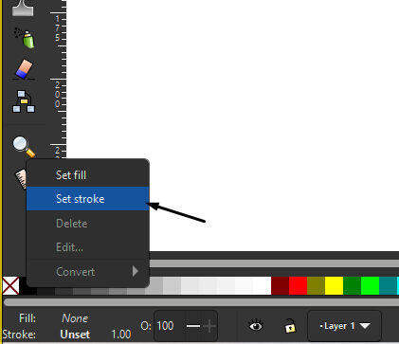The height and width of the screenshot is (344, 399).
Task: Choose Set stroke from context menu
Action: (x=87, y=199)
